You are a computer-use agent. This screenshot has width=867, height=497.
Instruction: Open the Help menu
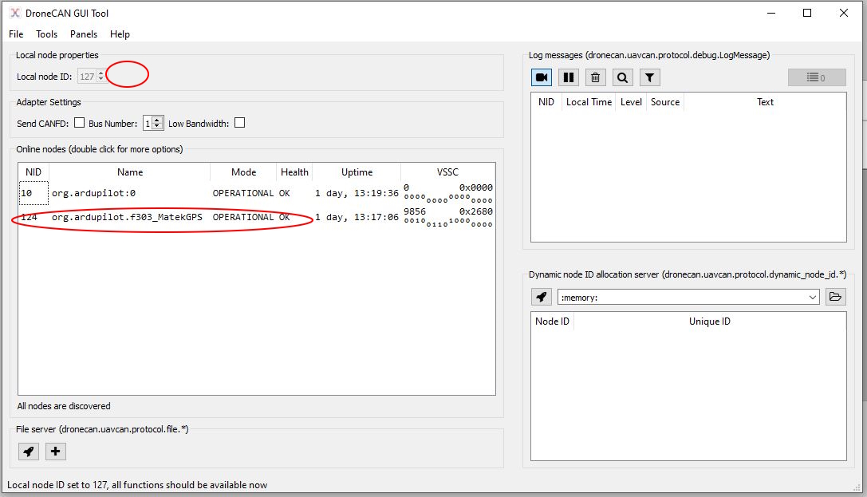point(120,34)
